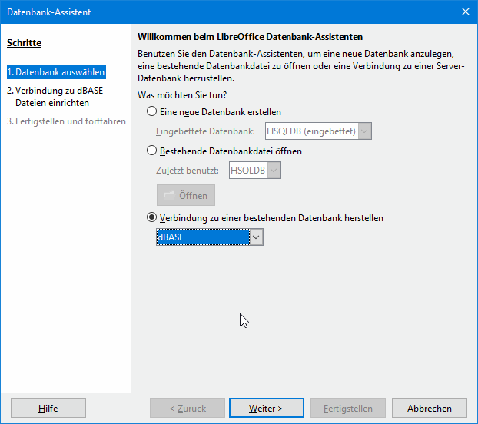The height and width of the screenshot is (424, 478).
Task: Click the 'Willkommen beim LibreOffice Datenbank-Assistenten' heading
Action: (250, 37)
